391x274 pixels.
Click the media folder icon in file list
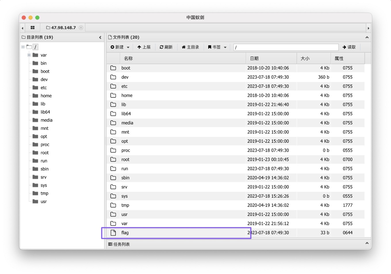pos(113,123)
